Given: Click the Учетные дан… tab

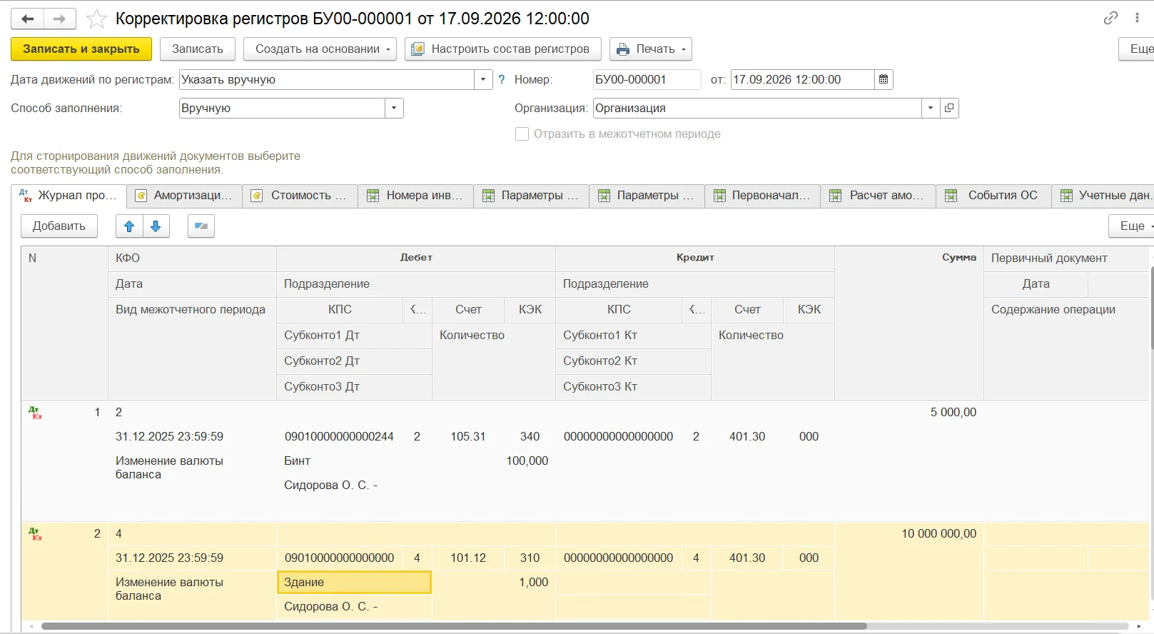Looking at the screenshot, I should pos(1104,196).
